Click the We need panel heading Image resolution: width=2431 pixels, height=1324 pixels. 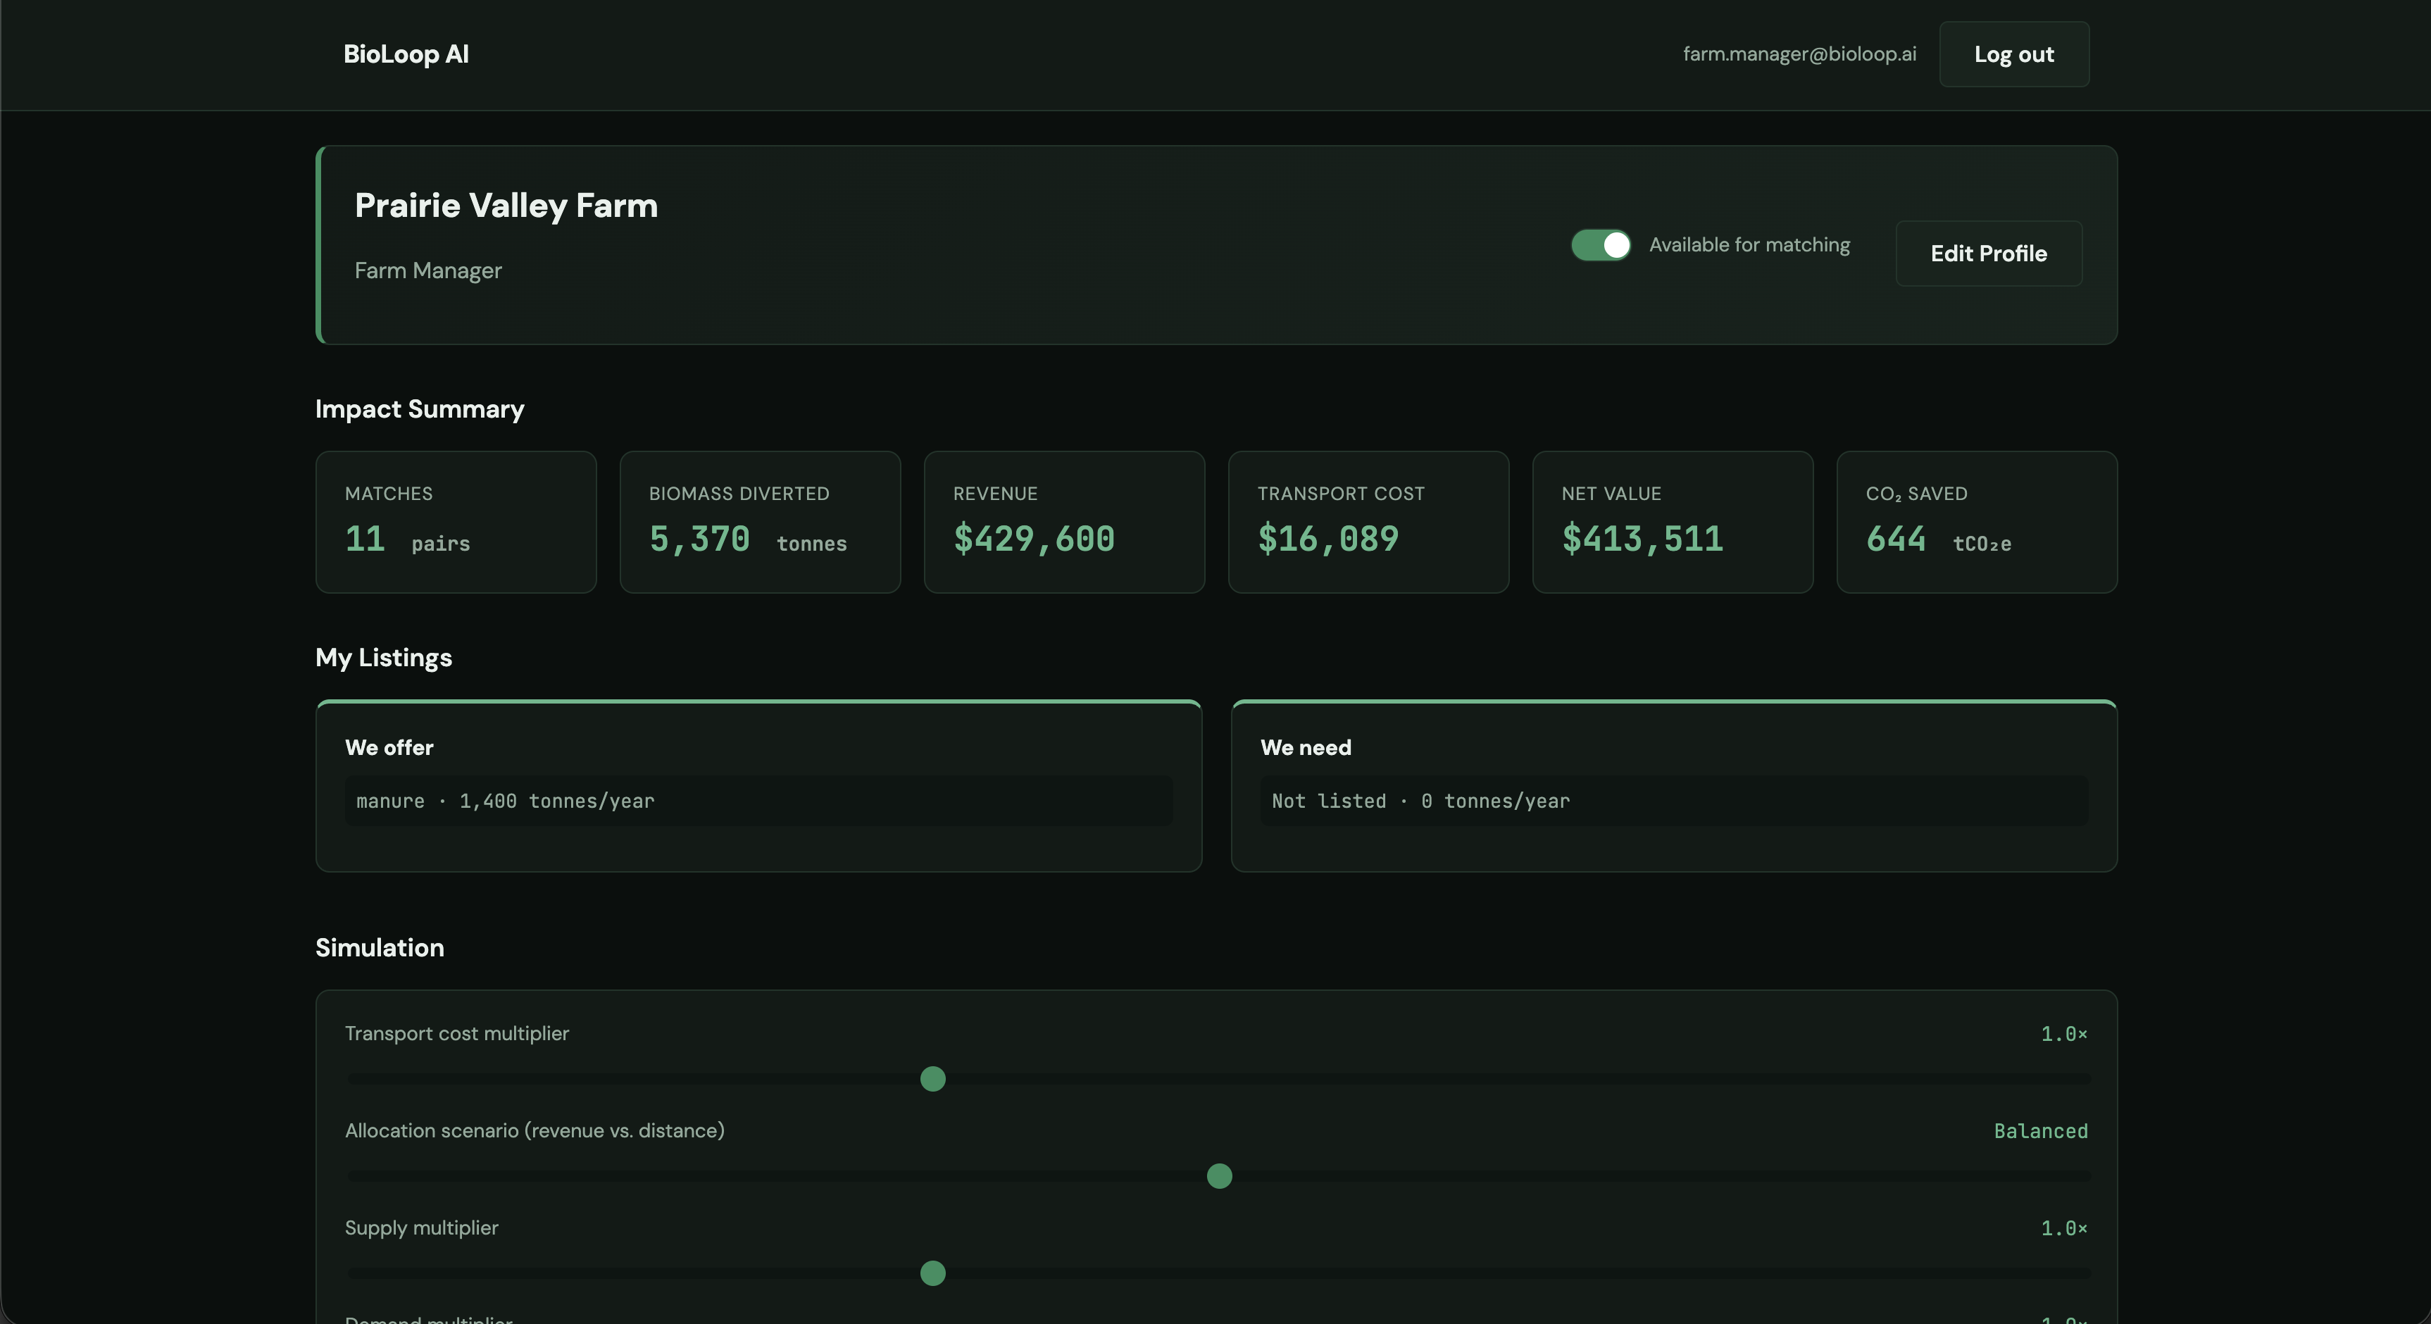pos(1305,747)
